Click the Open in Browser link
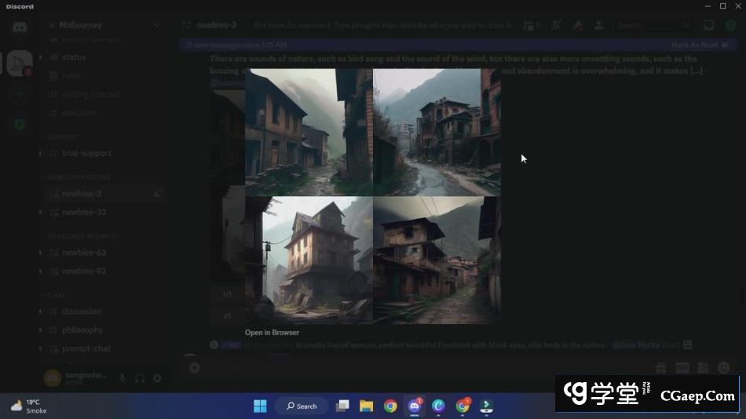The width and height of the screenshot is (746, 419). point(272,333)
